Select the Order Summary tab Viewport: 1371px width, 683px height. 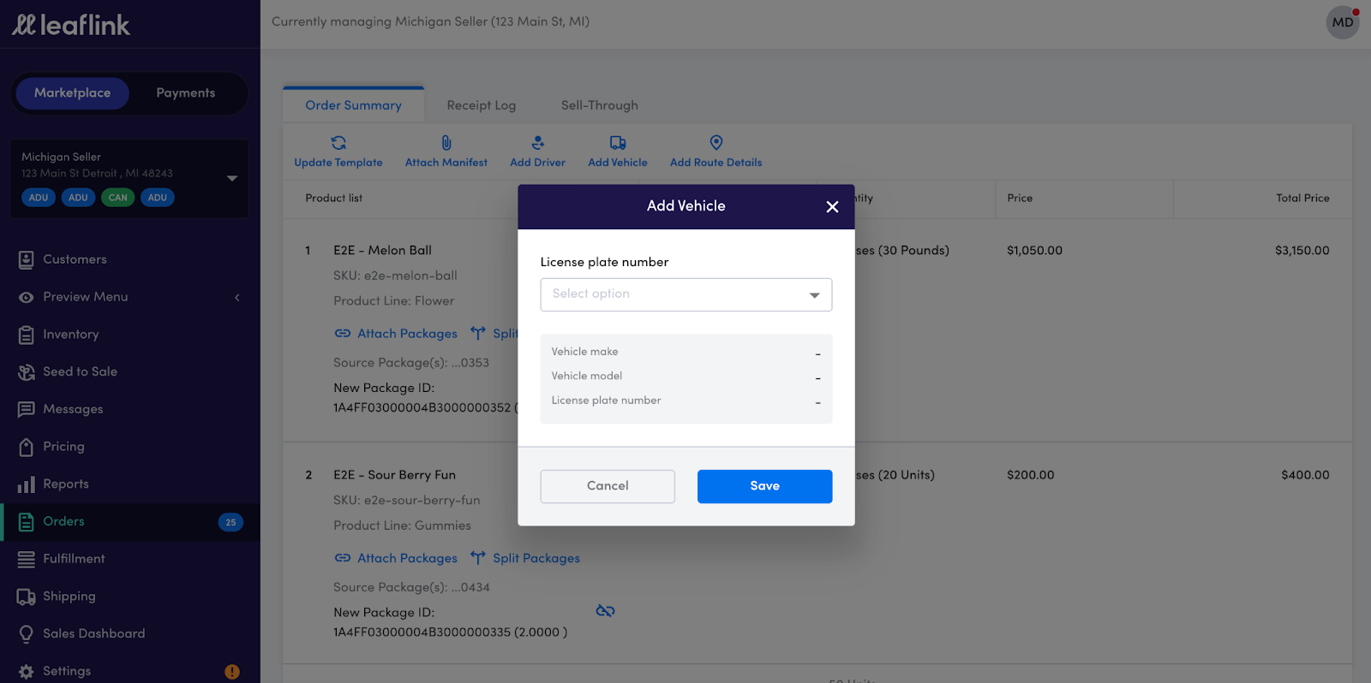354,105
